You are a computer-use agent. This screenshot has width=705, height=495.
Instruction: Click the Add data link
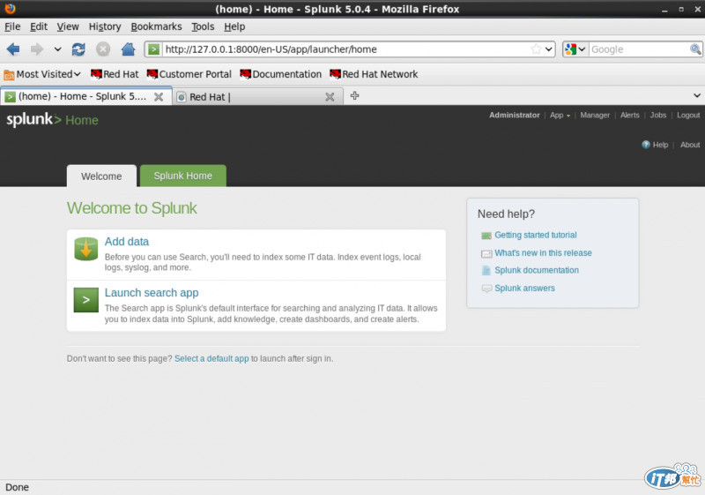[x=127, y=242]
